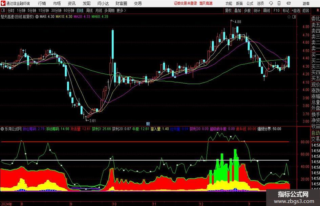
Task: Expand the 更多 periods chevron
Action: [122, 10]
